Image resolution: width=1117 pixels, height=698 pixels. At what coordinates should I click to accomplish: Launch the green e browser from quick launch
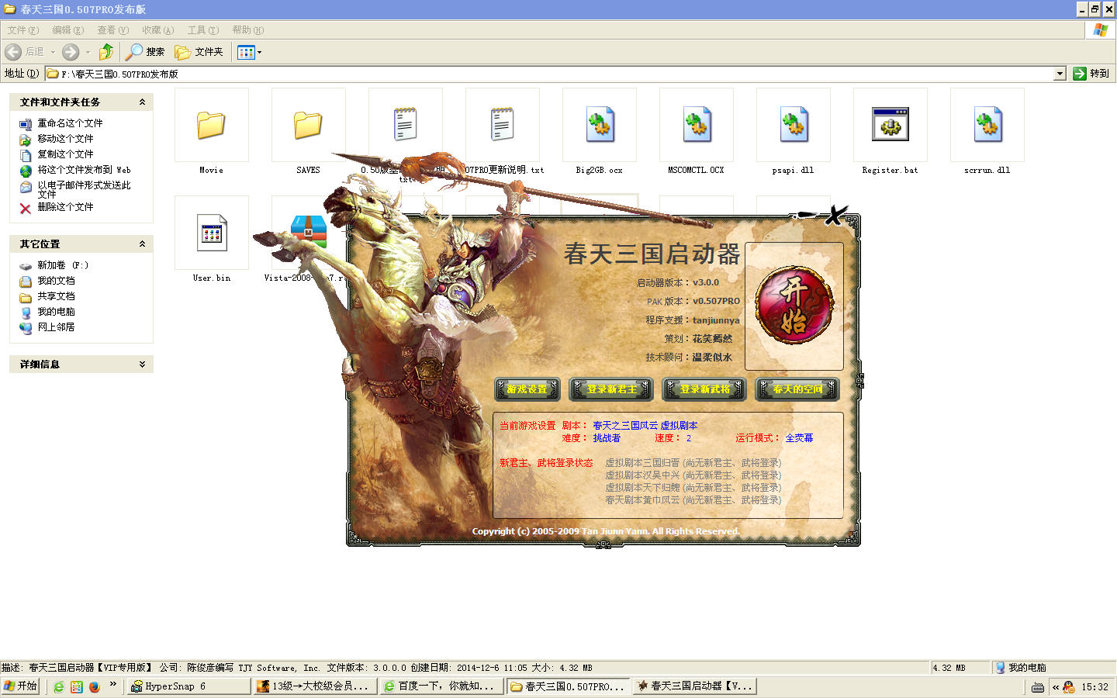58,686
